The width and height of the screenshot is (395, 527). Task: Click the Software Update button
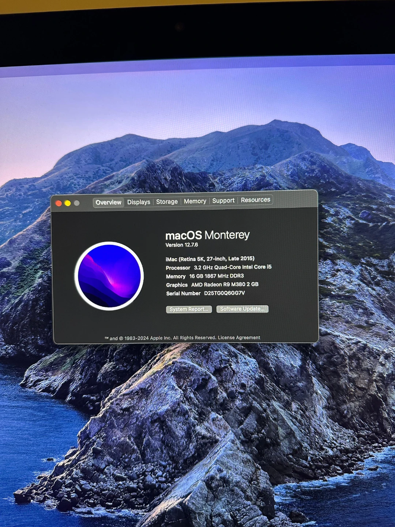(242, 309)
